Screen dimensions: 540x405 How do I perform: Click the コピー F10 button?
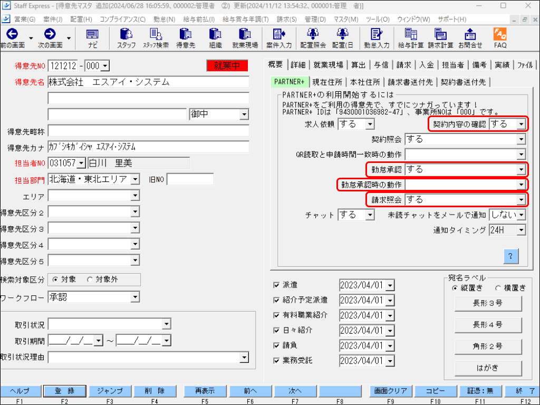coord(435,391)
